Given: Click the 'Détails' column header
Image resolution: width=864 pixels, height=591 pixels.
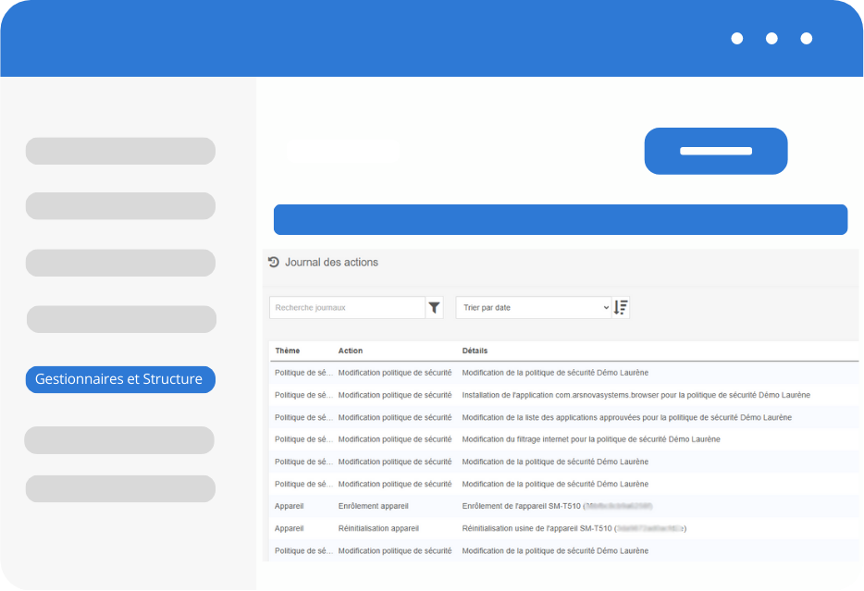Looking at the screenshot, I should 475,351.
